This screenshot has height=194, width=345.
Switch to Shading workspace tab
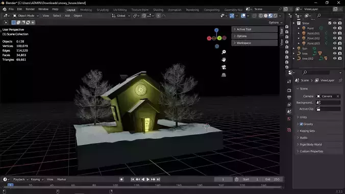coord(158,10)
